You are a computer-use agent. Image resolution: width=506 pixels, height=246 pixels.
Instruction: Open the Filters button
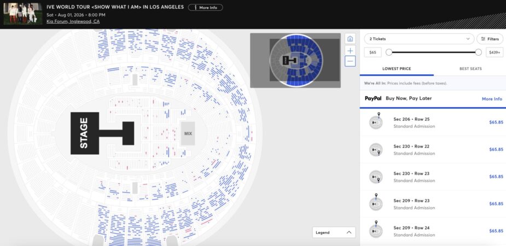[490, 39]
